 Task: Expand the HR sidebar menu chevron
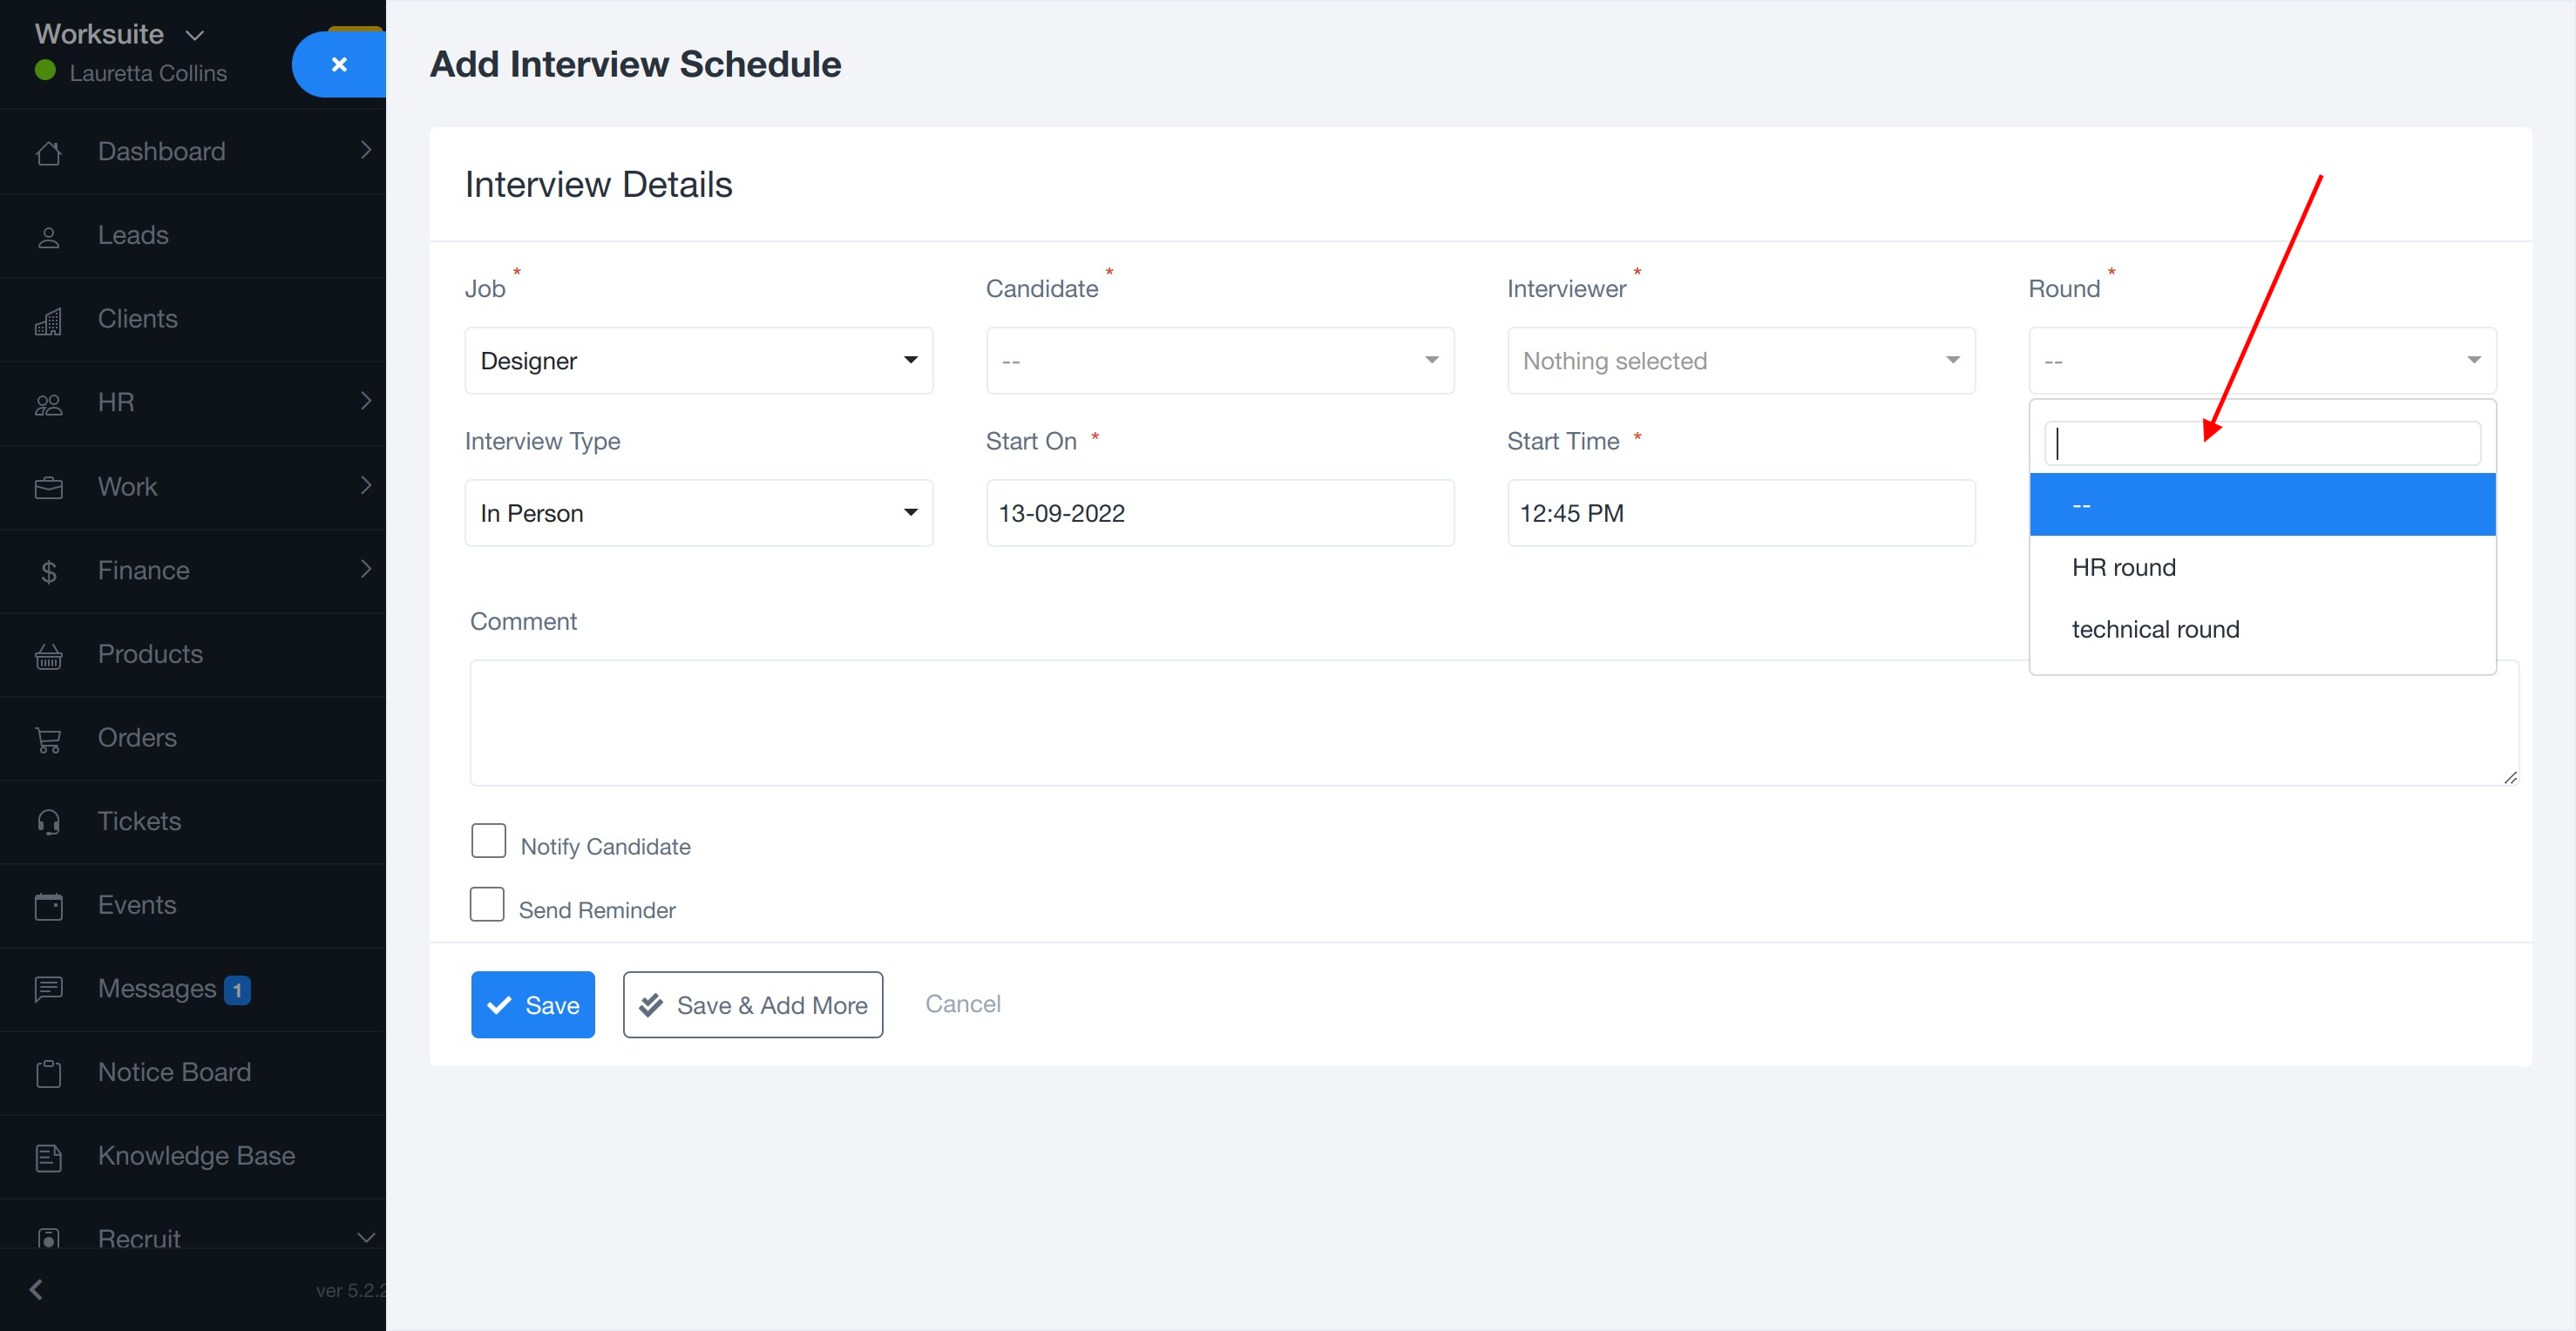[x=366, y=402]
